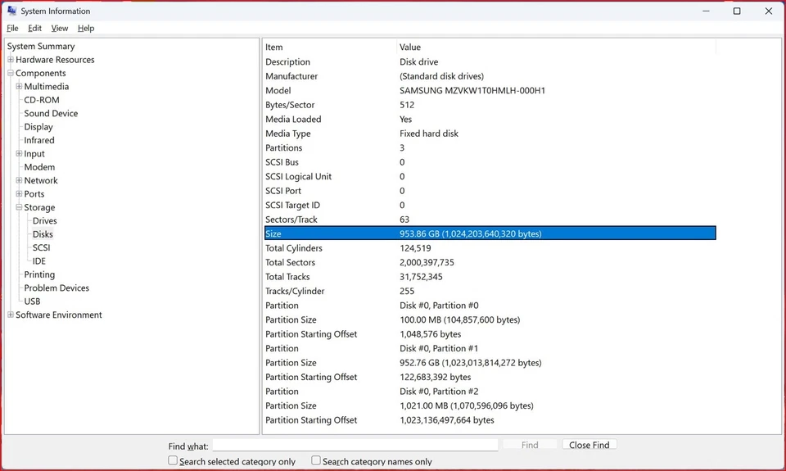
Task: Select the Disks tree item
Action: (43, 234)
